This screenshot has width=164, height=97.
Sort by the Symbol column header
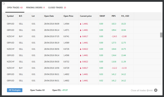click(10, 16)
